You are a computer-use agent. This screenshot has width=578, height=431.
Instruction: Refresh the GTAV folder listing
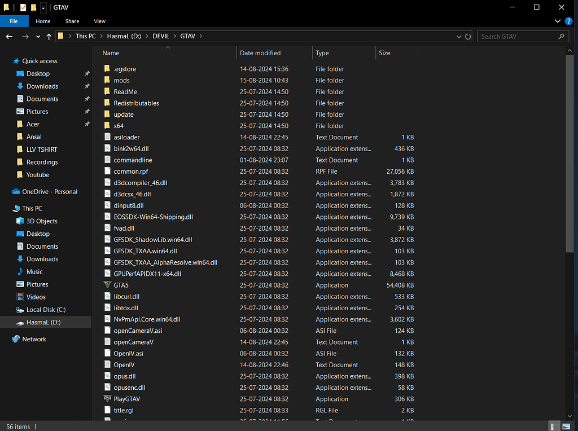468,37
